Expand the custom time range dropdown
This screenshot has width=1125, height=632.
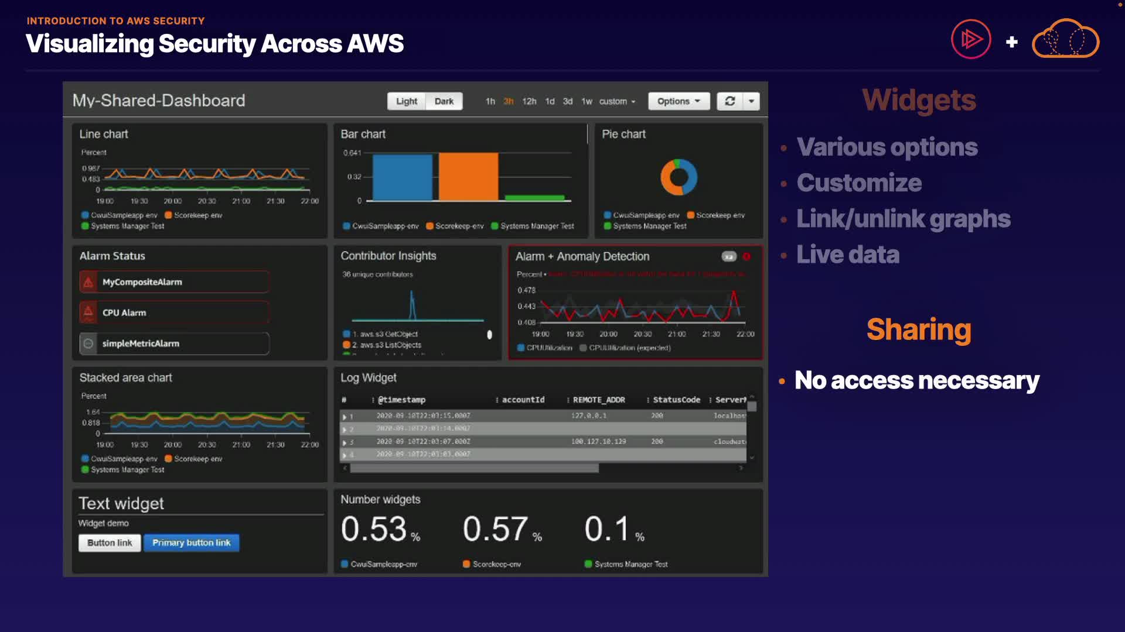click(617, 101)
